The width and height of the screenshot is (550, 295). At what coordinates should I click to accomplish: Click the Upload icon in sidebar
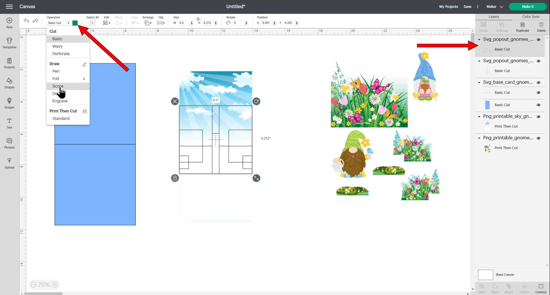point(9,163)
